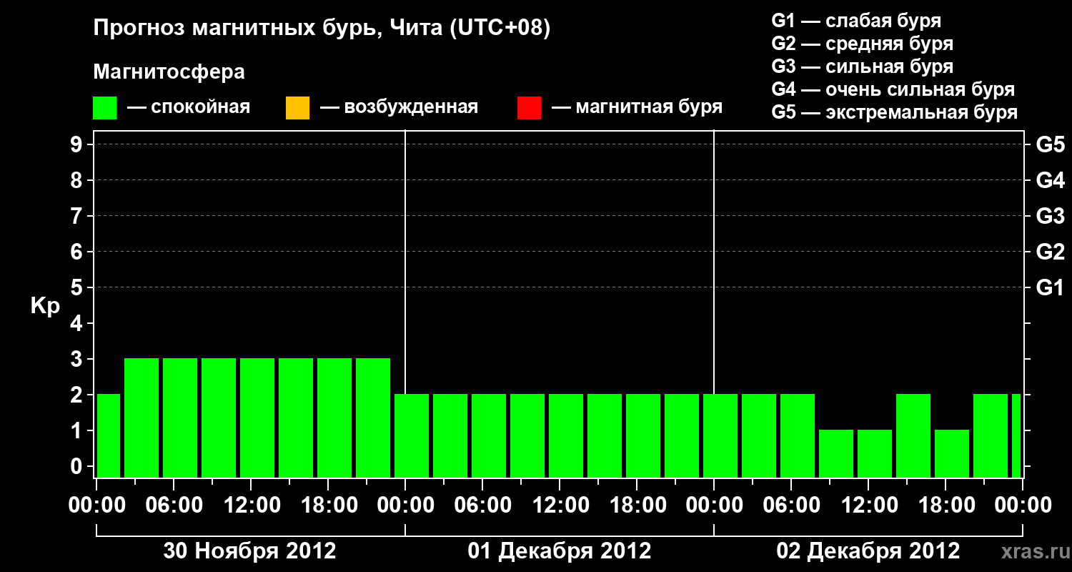Click the 12:00 time label under 01 Декабря
Image resolution: width=1072 pixels, height=572 pixels.
[561, 506]
